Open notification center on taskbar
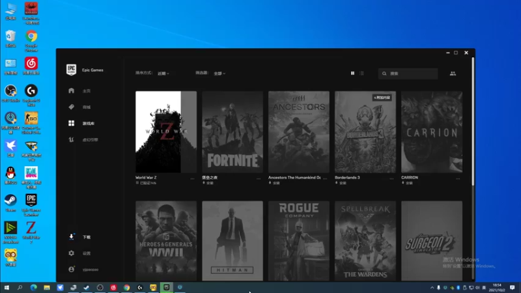521x293 pixels. [x=513, y=287]
